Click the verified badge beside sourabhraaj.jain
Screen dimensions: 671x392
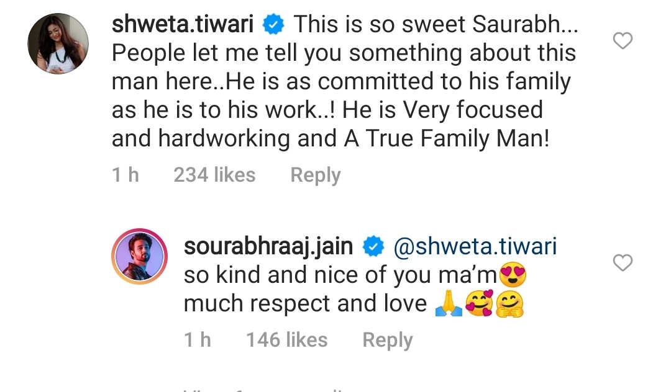coord(373,246)
